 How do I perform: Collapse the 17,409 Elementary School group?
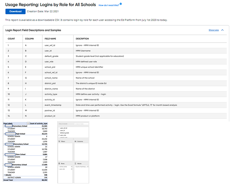click(4, 165)
